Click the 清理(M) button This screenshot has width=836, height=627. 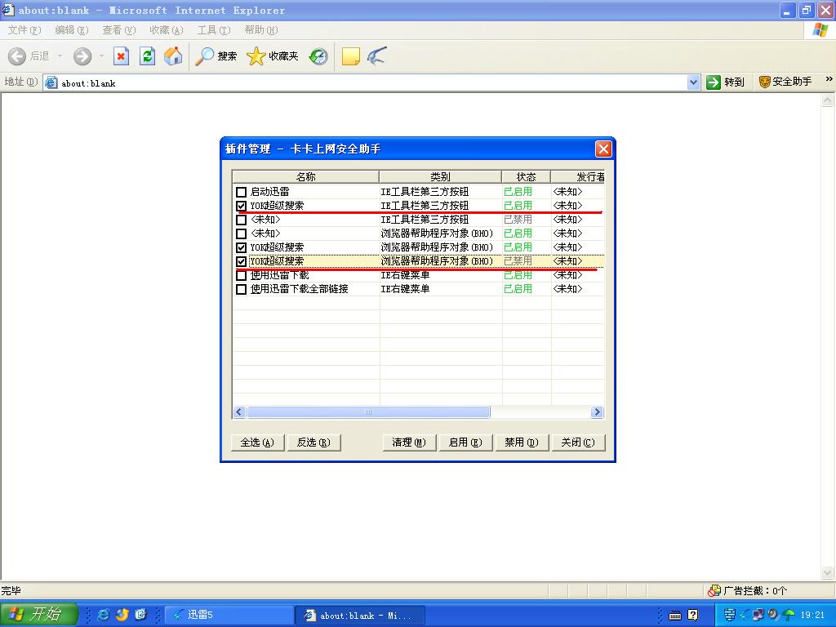(x=409, y=442)
